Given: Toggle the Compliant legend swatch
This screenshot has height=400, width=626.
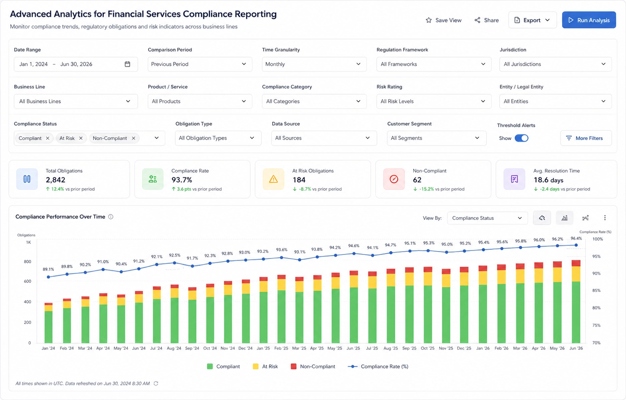Looking at the screenshot, I should pos(210,367).
